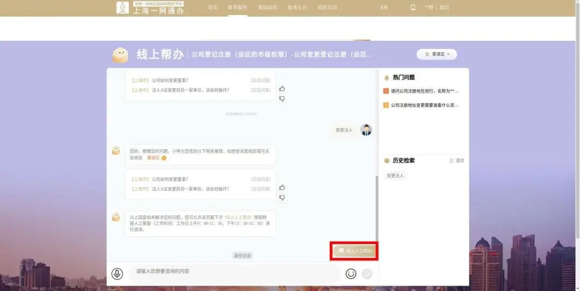Click the microphone voice input icon
Viewport: 580px width, 291px height.
pos(117,274)
